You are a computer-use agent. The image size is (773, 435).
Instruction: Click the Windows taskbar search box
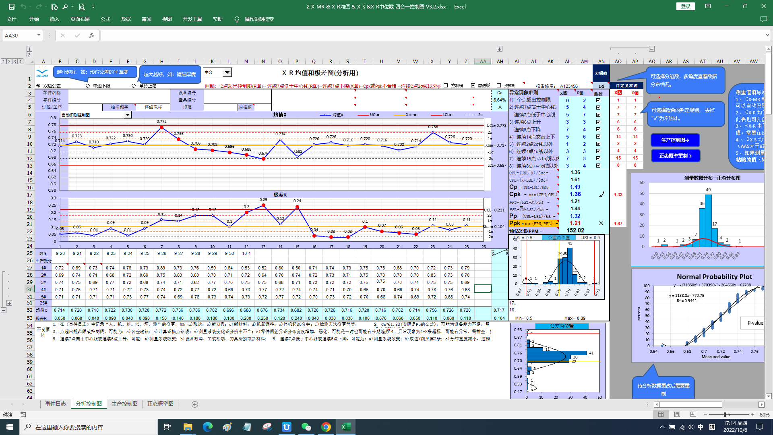(89, 427)
